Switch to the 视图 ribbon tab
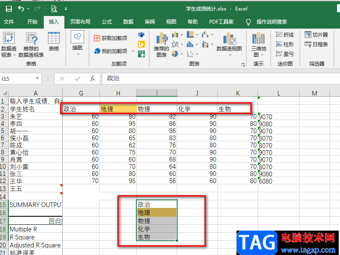340x255 pixels. (171, 22)
